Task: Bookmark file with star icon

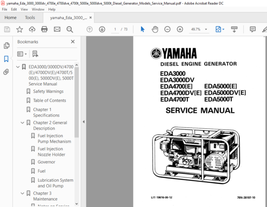Action: point(20,29)
